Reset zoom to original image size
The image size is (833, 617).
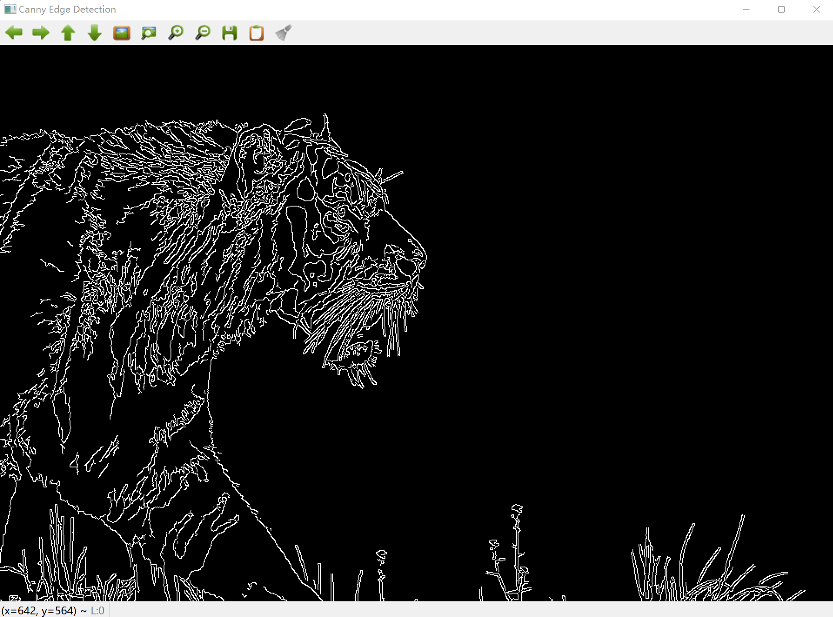pyautogui.click(x=122, y=33)
